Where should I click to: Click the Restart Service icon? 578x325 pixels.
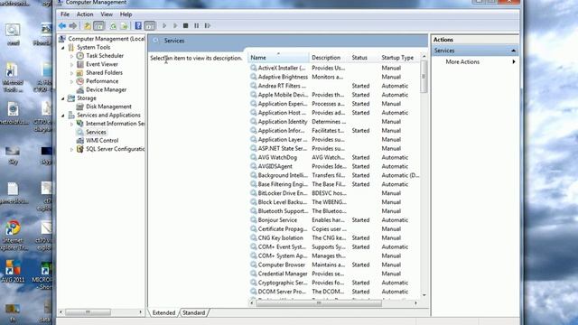point(208,26)
